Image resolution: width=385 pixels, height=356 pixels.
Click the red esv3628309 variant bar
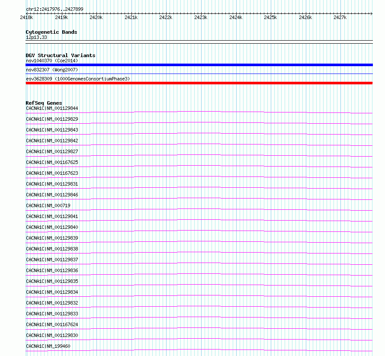[x=199, y=83]
